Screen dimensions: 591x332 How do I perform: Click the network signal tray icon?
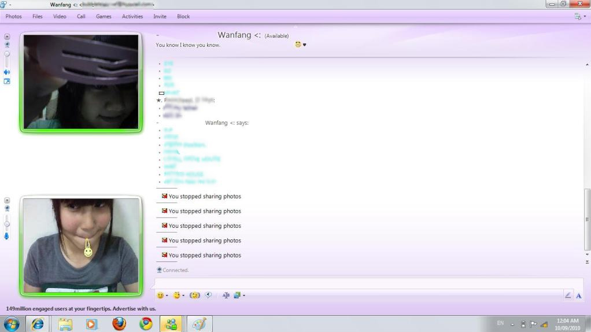click(x=544, y=324)
